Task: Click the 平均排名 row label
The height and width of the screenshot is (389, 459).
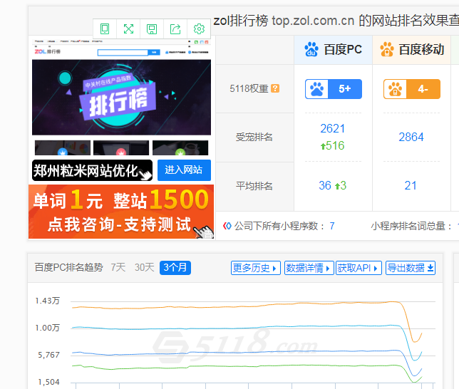Action: 254,186
